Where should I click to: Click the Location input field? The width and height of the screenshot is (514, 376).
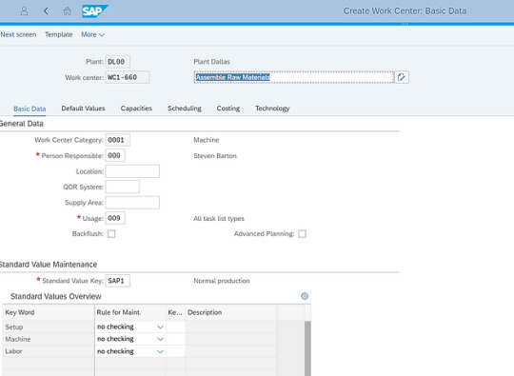132,171
